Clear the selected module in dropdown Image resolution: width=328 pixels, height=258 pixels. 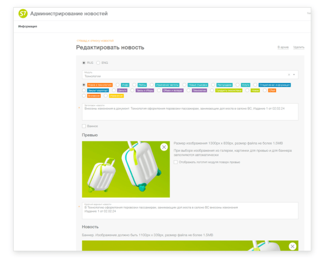[x=289, y=75]
